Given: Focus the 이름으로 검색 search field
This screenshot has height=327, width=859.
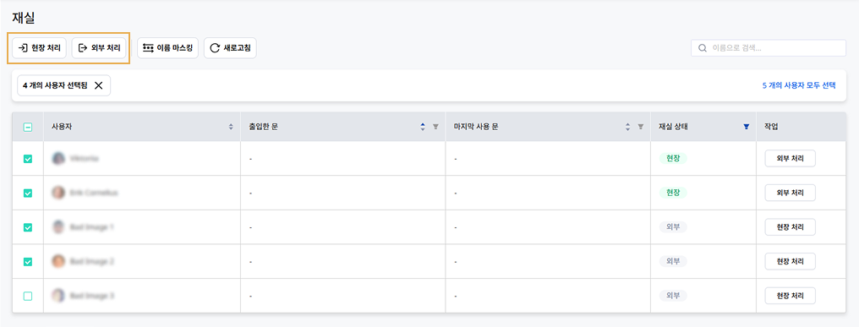Looking at the screenshot, I should coord(768,48).
